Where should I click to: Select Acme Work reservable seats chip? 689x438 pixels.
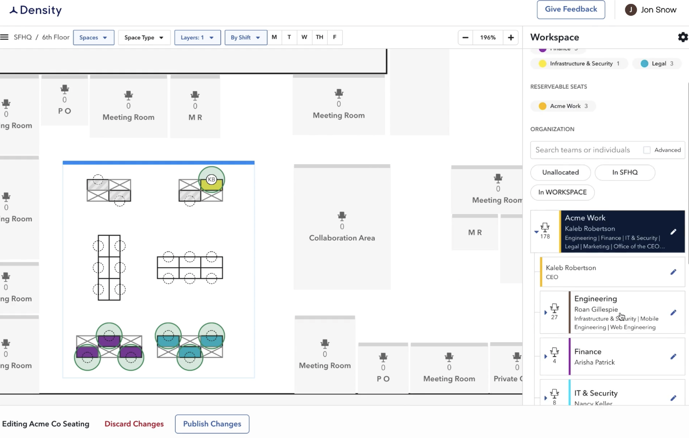[563, 106]
